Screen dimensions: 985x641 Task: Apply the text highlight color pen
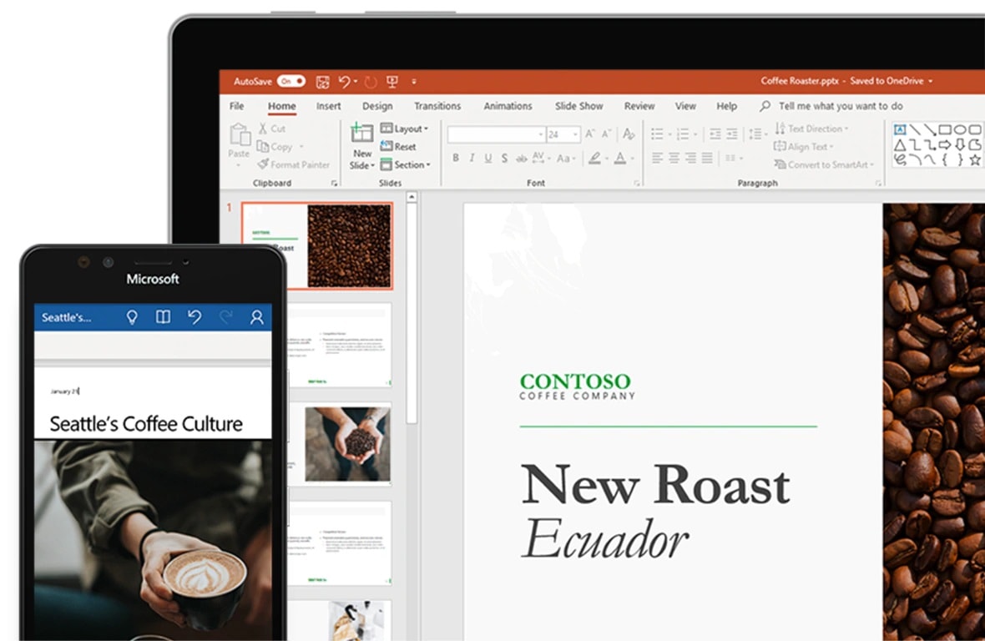(594, 159)
